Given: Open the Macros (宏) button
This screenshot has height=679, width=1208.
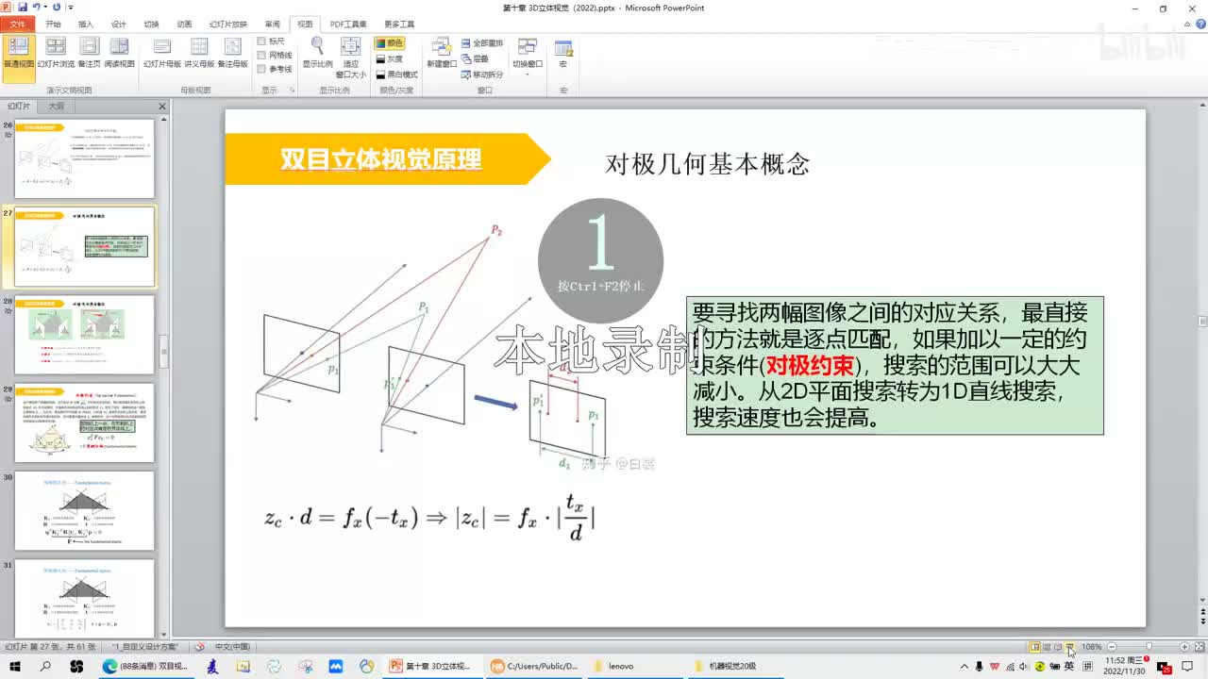Looking at the screenshot, I should pyautogui.click(x=563, y=53).
